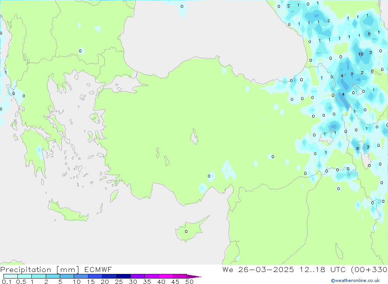The height and width of the screenshot is (284, 388).
Task: Click legend scale label '25'
Action: pyautogui.click(x=119, y=282)
